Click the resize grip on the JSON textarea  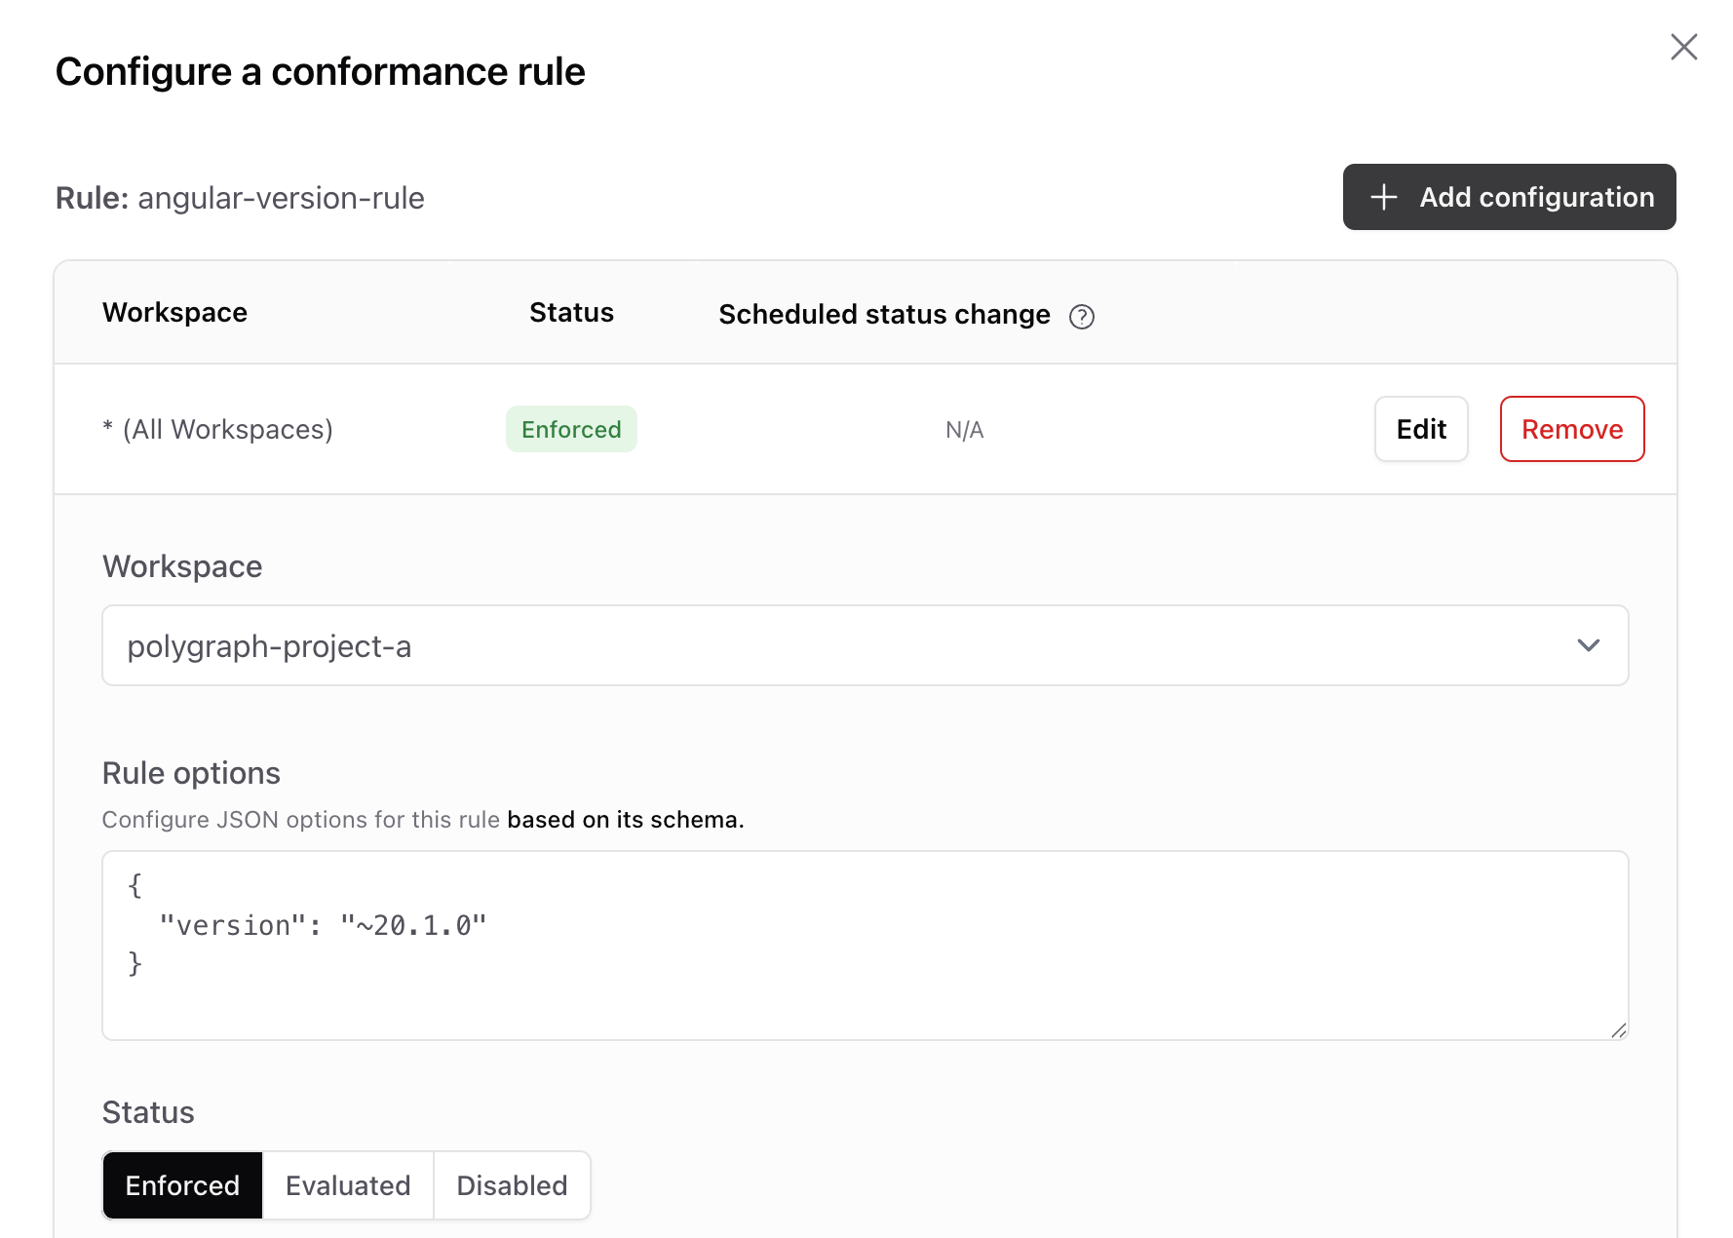pos(1619,1029)
